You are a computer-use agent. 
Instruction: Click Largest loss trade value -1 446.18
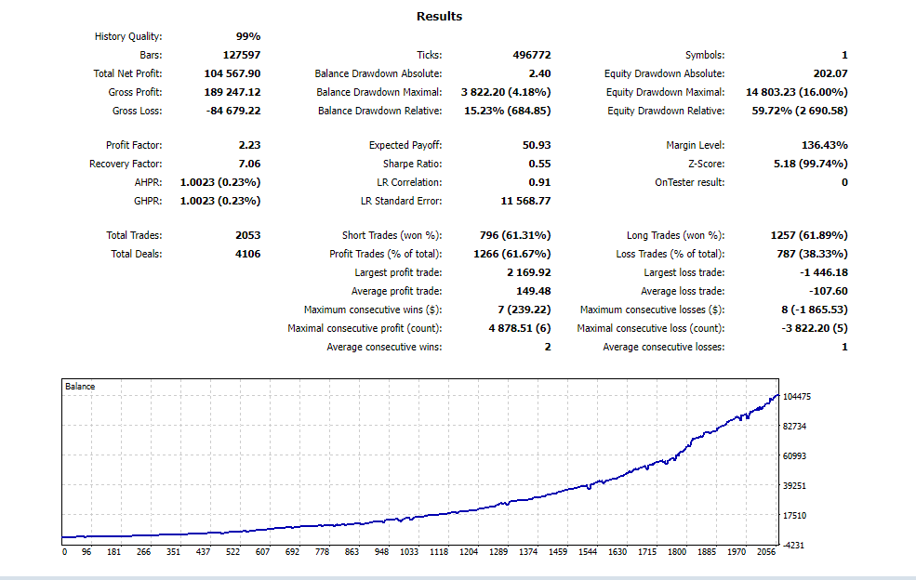(824, 272)
